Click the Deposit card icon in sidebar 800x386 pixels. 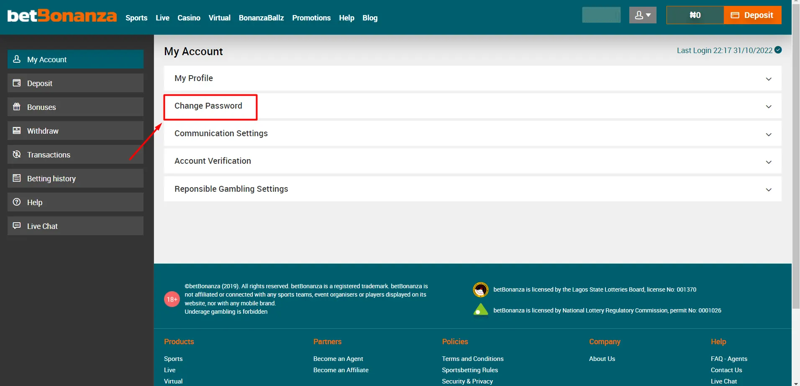coord(17,83)
